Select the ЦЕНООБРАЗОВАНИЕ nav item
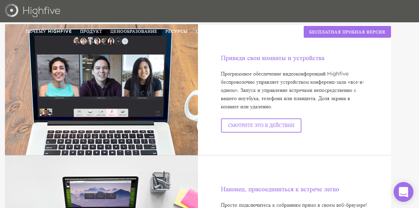Viewport: 419px width, 208px height. click(x=133, y=31)
